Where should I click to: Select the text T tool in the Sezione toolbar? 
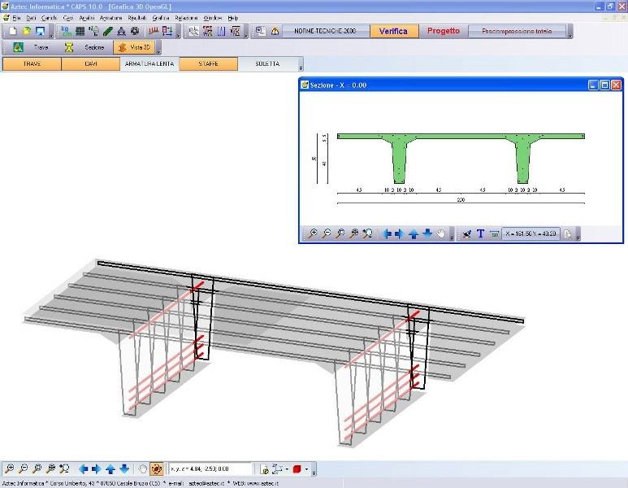tap(480, 234)
